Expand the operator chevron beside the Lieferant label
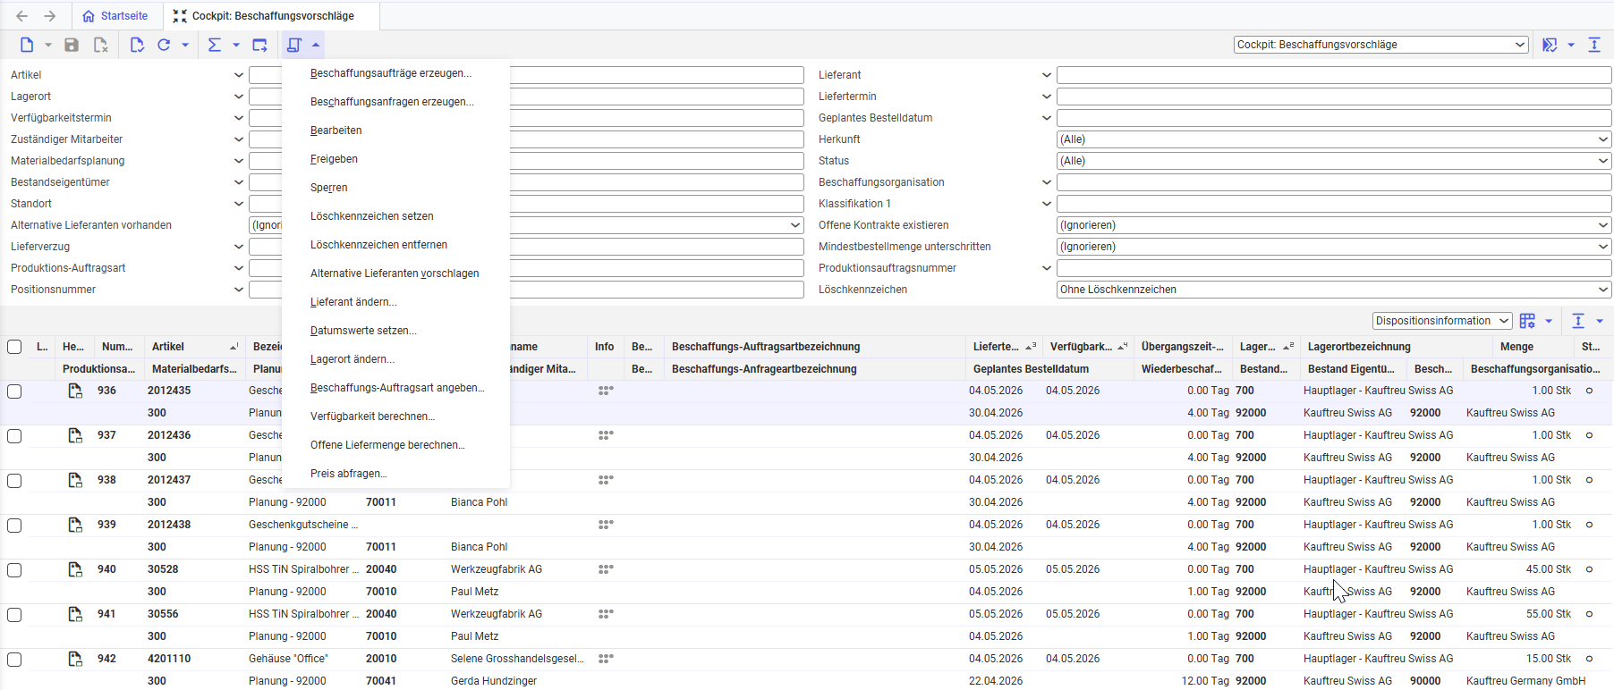Screen dimensions: 1614x690 tap(1046, 75)
